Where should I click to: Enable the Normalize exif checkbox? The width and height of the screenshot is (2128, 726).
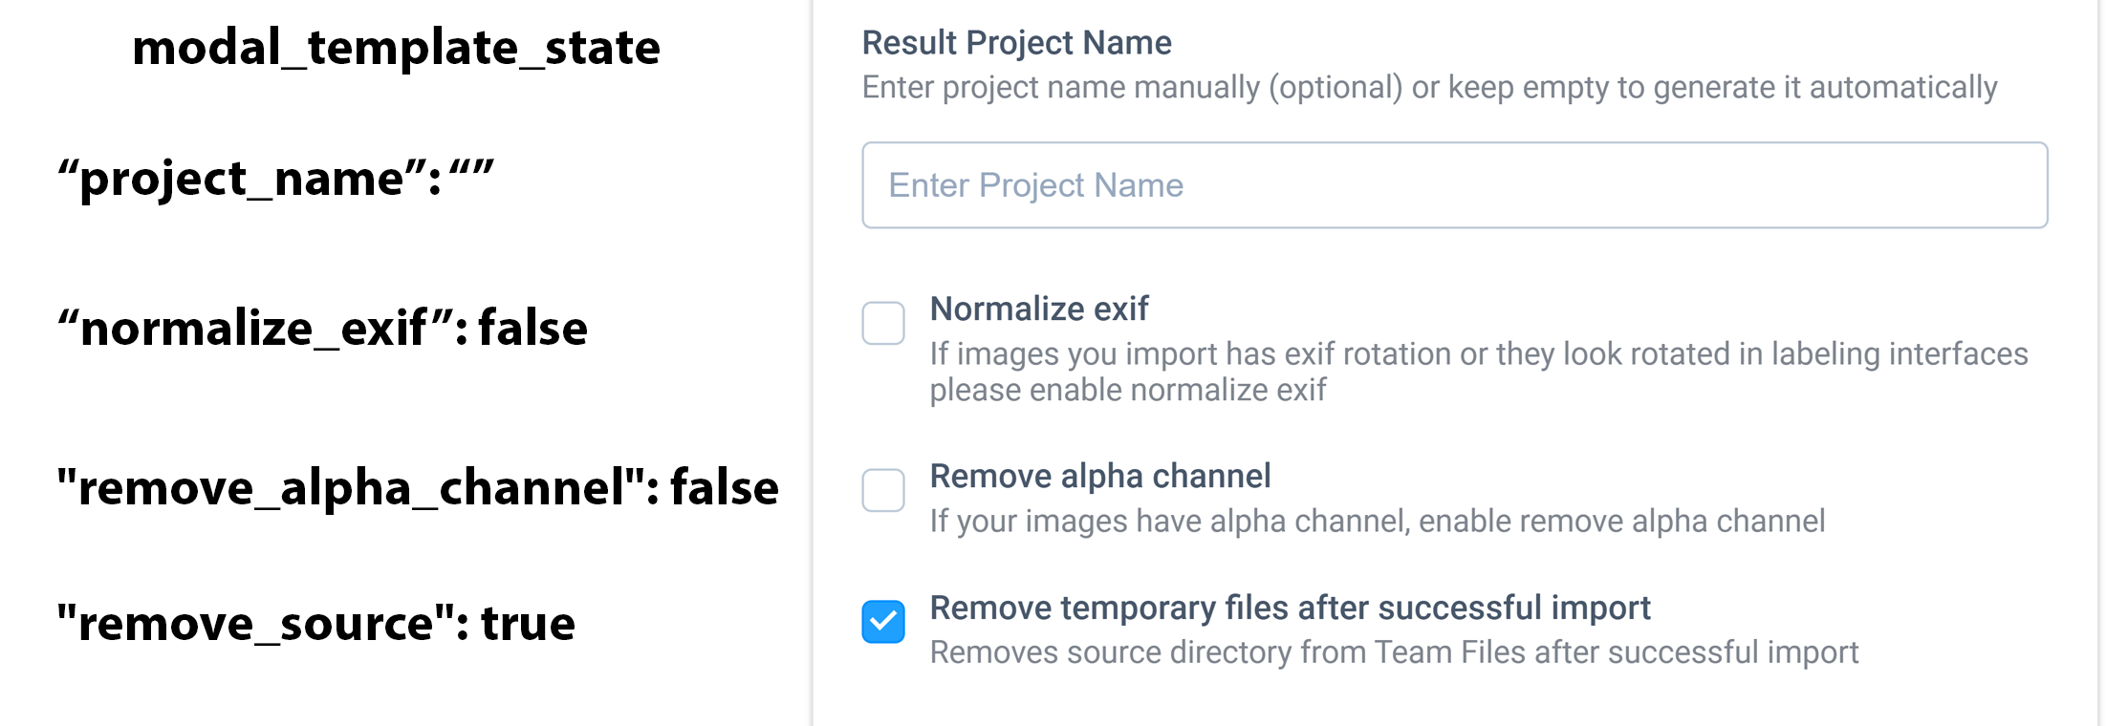(x=883, y=323)
